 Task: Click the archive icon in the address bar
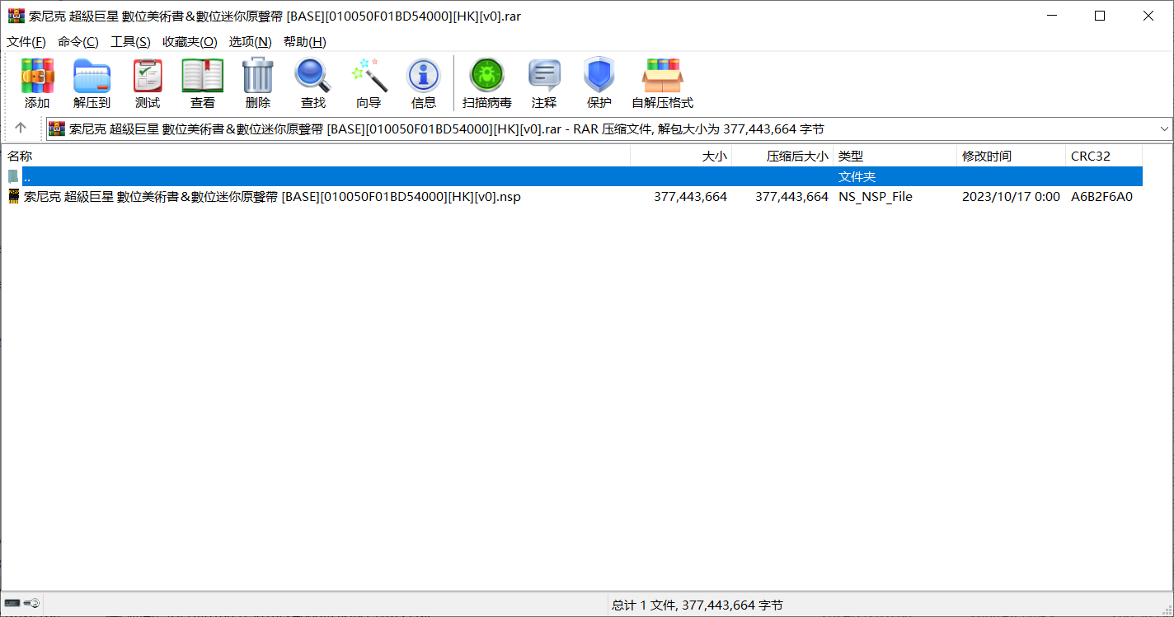(57, 129)
